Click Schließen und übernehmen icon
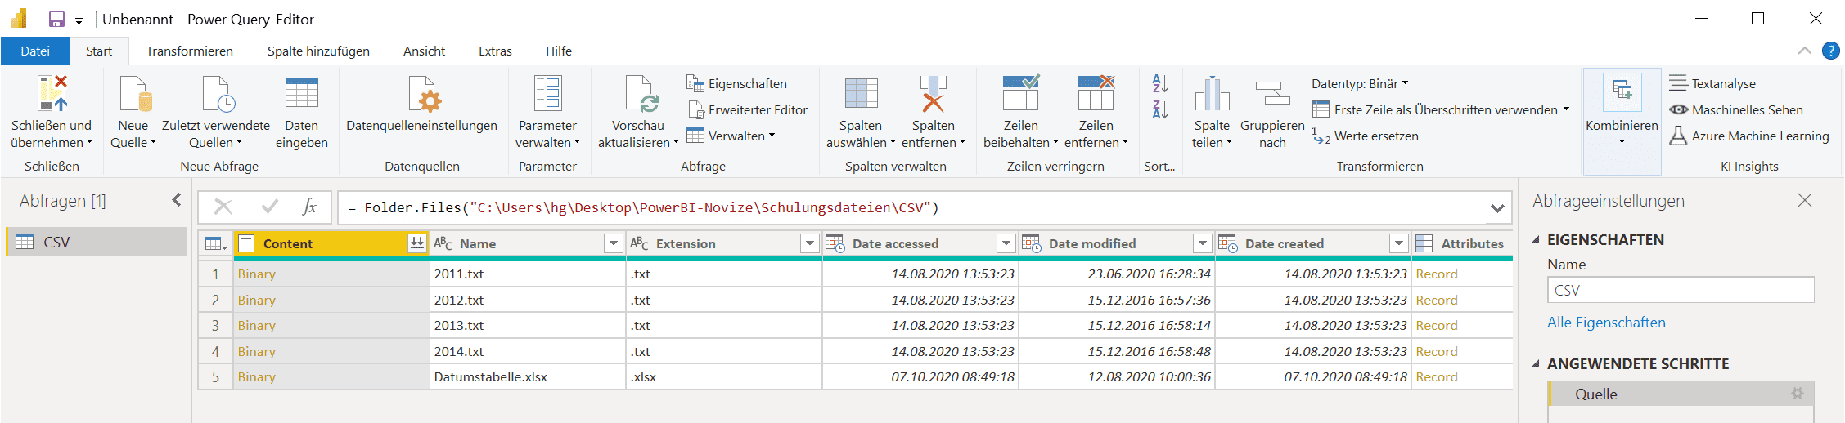This screenshot has width=1845, height=423. pyautogui.click(x=52, y=93)
